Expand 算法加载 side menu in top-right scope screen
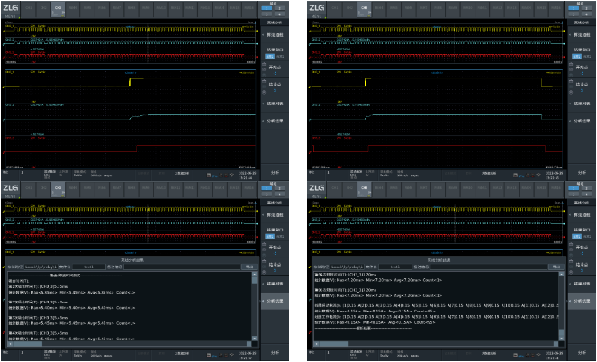The width and height of the screenshot is (597, 362). coord(581,35)
